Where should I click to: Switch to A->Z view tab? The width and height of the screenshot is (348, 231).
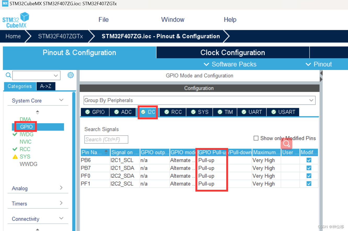coord(46,86)
